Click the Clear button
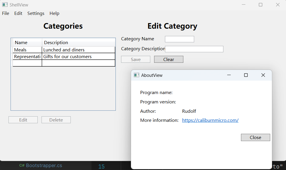286x170 pixels. click(x=169, y=59)
